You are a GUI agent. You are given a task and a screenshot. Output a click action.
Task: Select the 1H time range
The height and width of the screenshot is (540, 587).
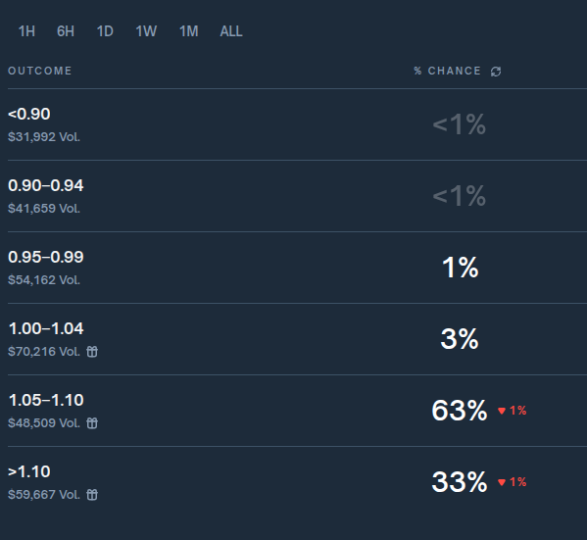26,31
